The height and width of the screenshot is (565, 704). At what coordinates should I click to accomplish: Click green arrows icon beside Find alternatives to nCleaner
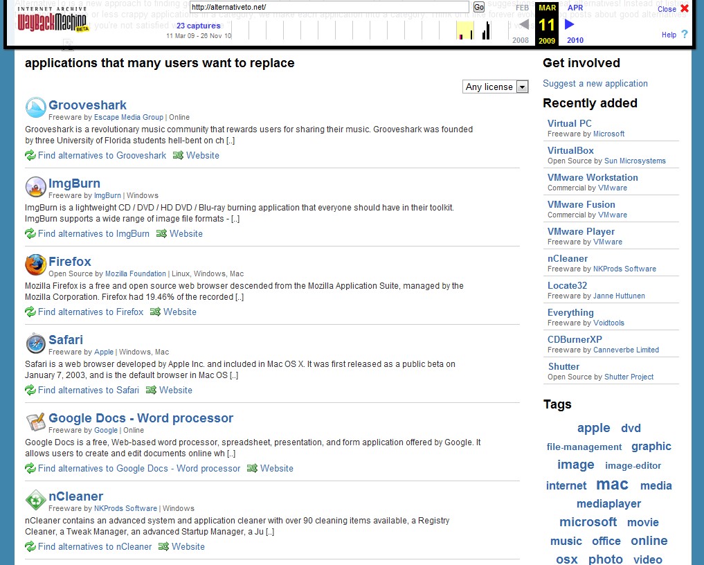click(30, 546)
